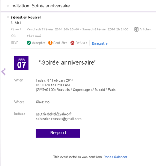156x166 pixels.
Task: Click the subject 'Invitation: Soirée anniversaire'
Action: coord(40,6)
